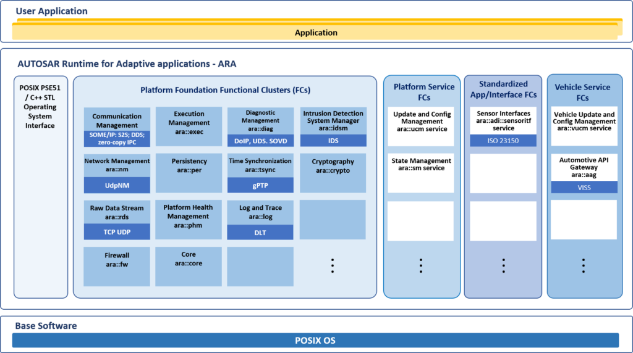Select the Execution Management ara::exec block
Viewport: 633px width, 353px height.
pyautogui.click(x=189, y=119)
